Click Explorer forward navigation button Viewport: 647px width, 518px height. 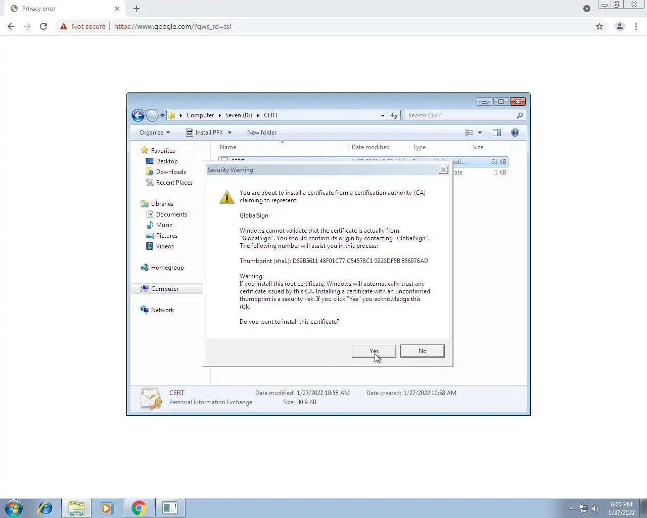(x=152, y=115)
